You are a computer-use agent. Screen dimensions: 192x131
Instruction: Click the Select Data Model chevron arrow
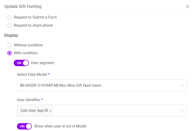[x=182, y=85]
